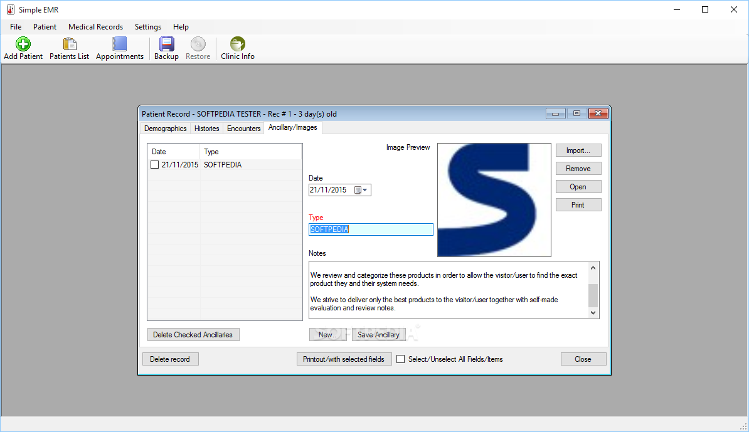
Task: Click the Type column header in ancillary list
Action: (x=251, y=152)
